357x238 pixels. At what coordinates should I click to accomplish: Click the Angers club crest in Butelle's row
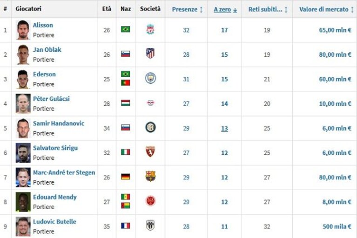pos(150,225)
